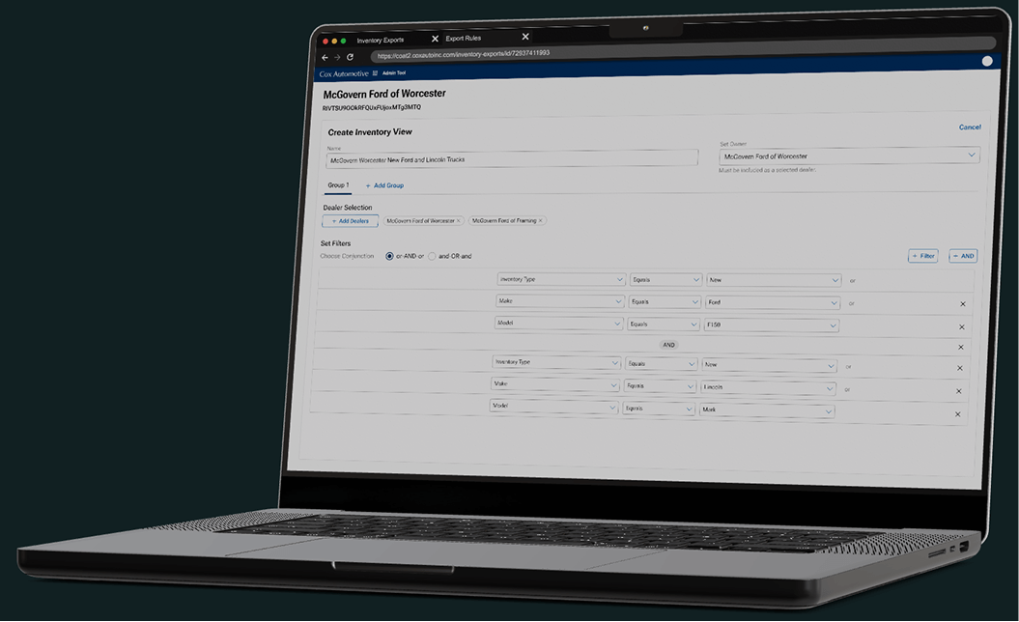The image size is (1019, 622).
Task: Delete the Model F150 filter row
Action: (962, 326)
